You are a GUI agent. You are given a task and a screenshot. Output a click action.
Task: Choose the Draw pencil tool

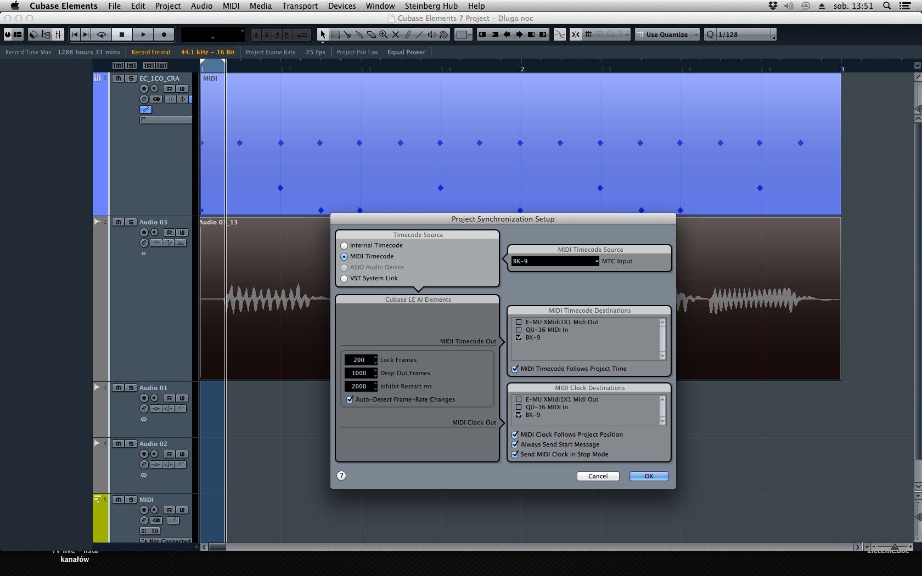pos(408,35)
